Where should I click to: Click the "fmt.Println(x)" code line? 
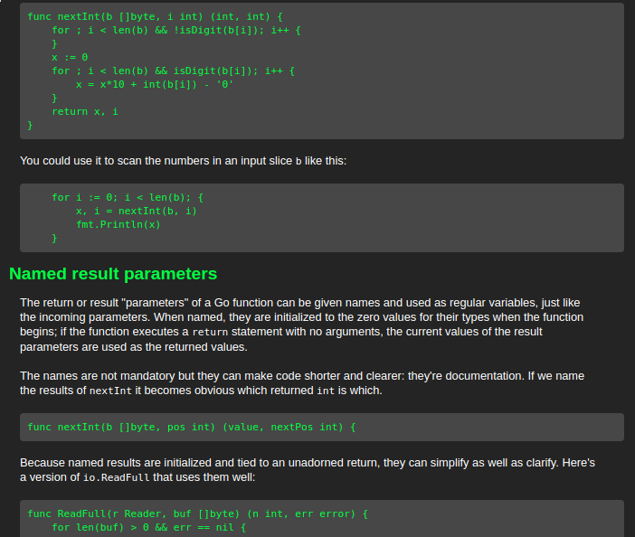118,224
